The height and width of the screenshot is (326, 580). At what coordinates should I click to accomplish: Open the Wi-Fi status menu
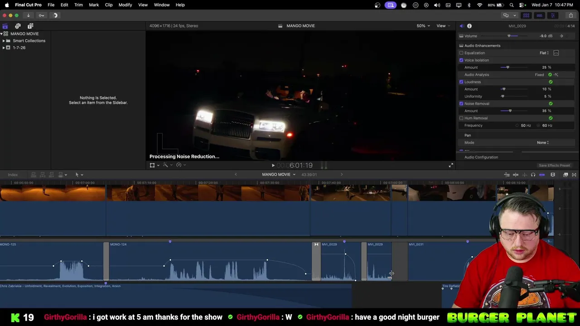(479, 5)
